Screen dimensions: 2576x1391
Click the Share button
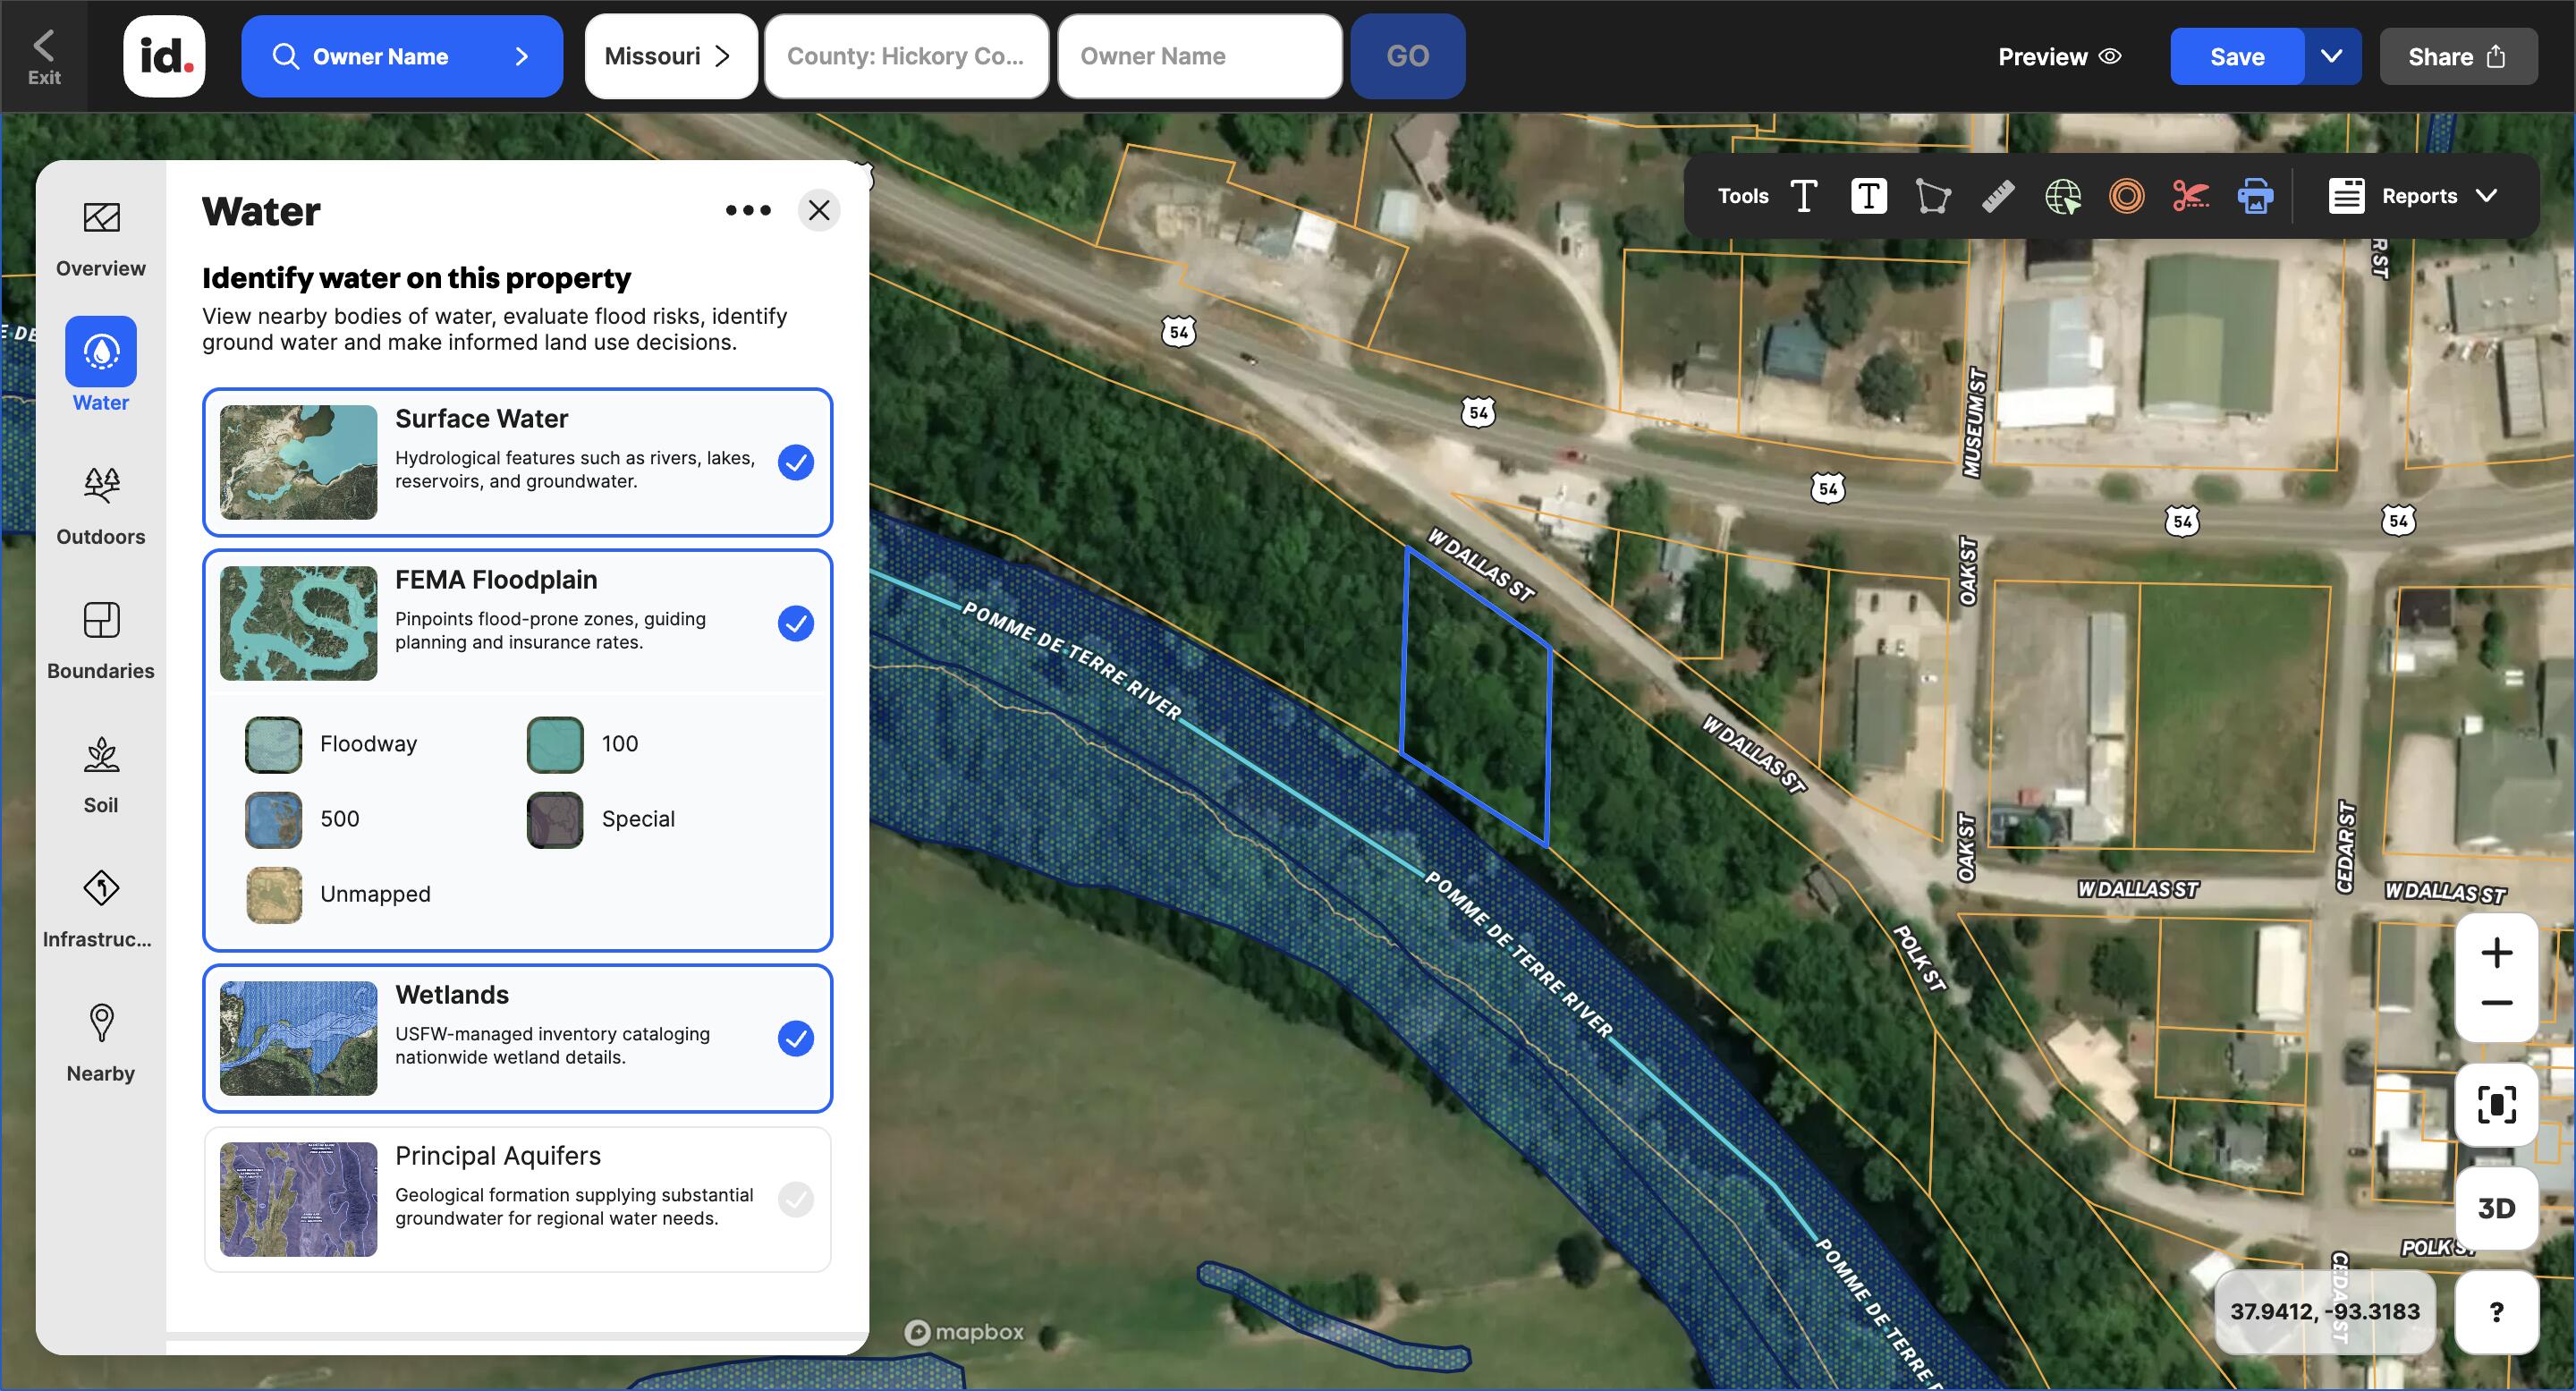[x=2456, y=56]
